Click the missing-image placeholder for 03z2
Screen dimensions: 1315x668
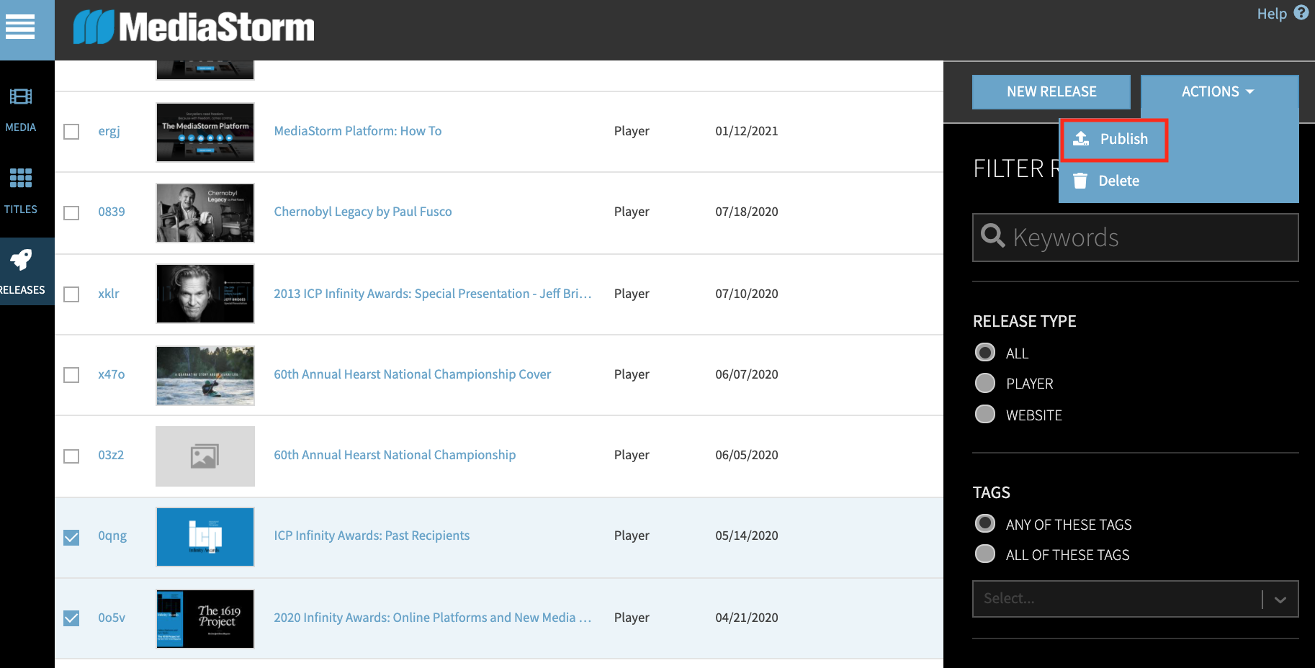tap(205, 456)
